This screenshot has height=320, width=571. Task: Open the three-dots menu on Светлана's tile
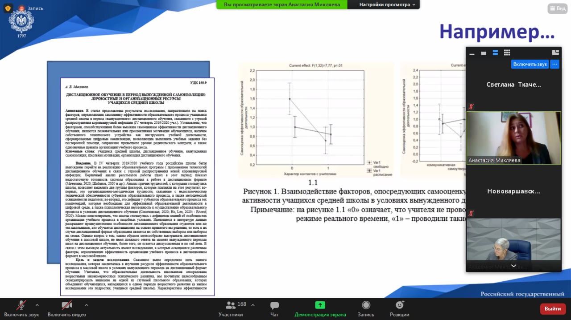[554, 64]
